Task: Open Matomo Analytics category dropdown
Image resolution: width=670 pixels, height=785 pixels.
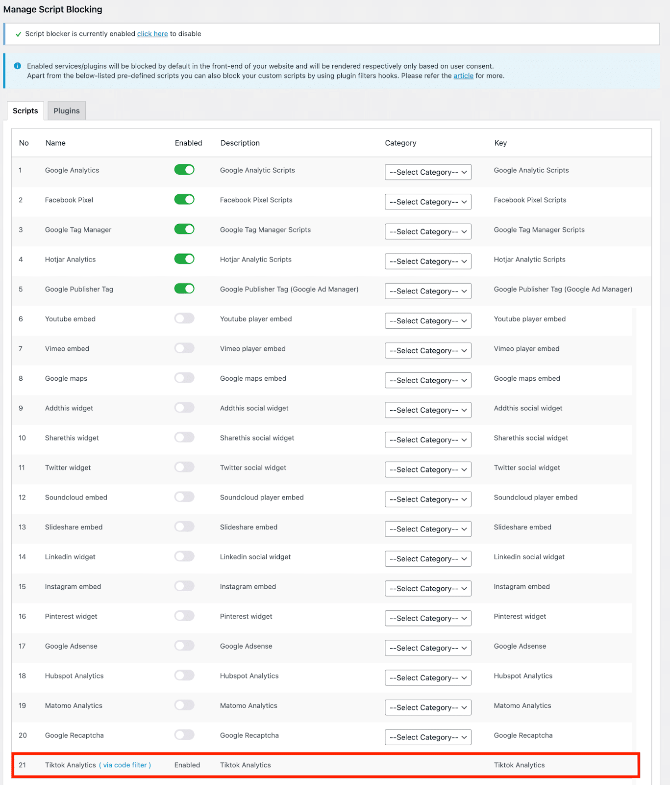Action: 428,707
